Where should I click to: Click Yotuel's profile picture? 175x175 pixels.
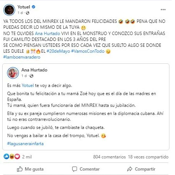pos(9,10)
